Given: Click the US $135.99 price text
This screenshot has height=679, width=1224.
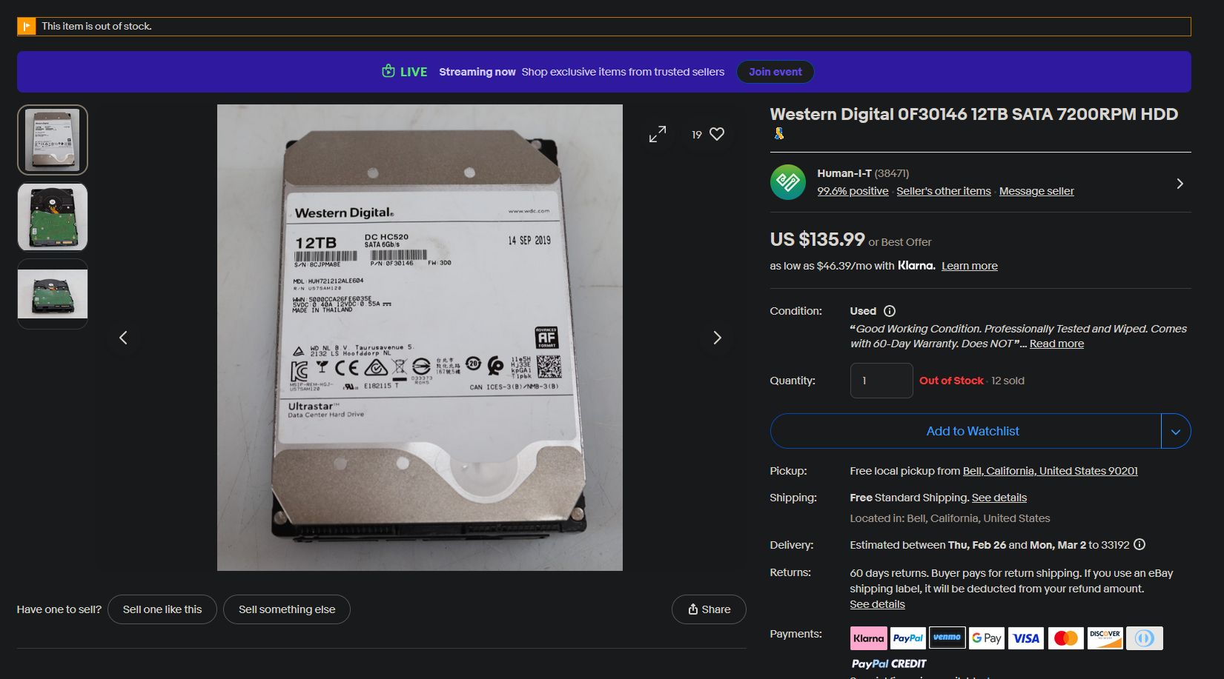Looking at the screenshot, I should pyautogui.click(x=818, y=240).
